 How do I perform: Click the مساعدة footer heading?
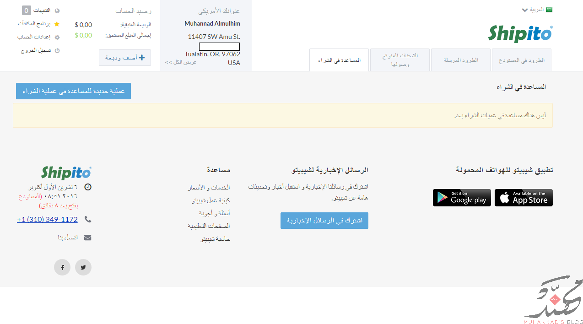(218, 170)
